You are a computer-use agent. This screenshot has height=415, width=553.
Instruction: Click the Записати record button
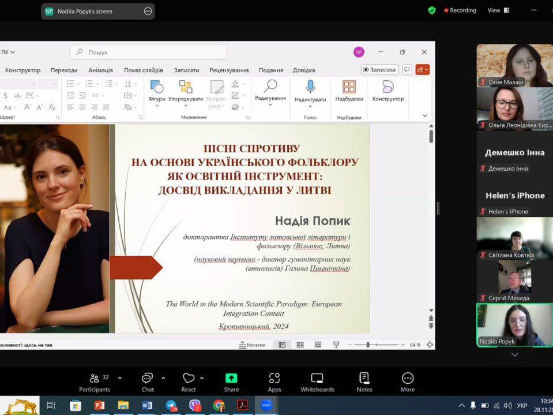379,70
